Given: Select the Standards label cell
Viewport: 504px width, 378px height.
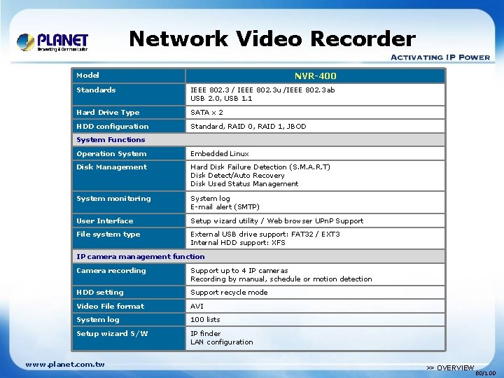Looking at the screenshot, I should click(129, 94).
